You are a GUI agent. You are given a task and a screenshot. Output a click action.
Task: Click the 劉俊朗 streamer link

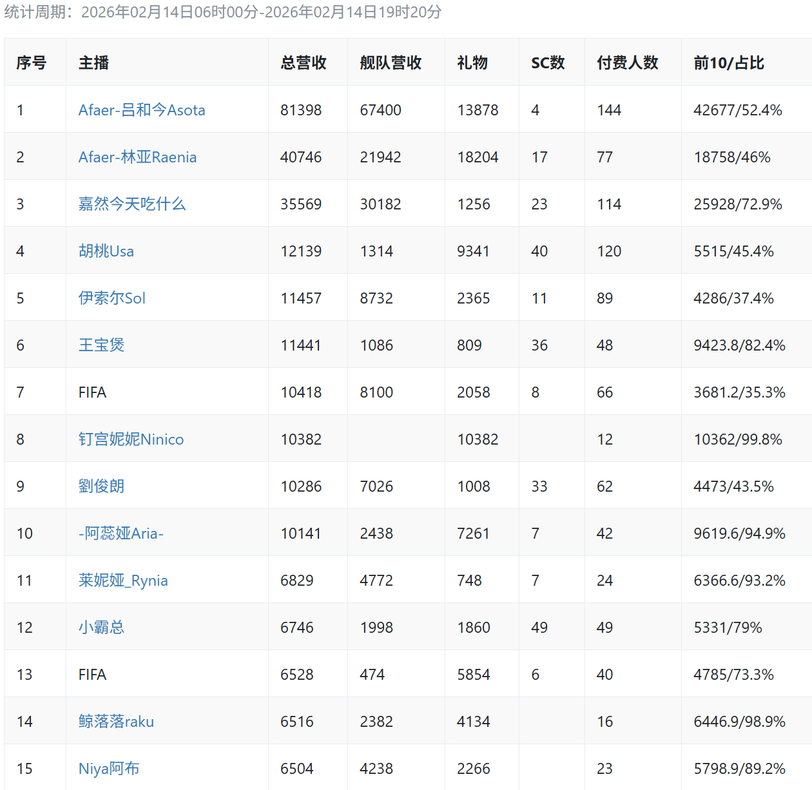pos(101,487)
